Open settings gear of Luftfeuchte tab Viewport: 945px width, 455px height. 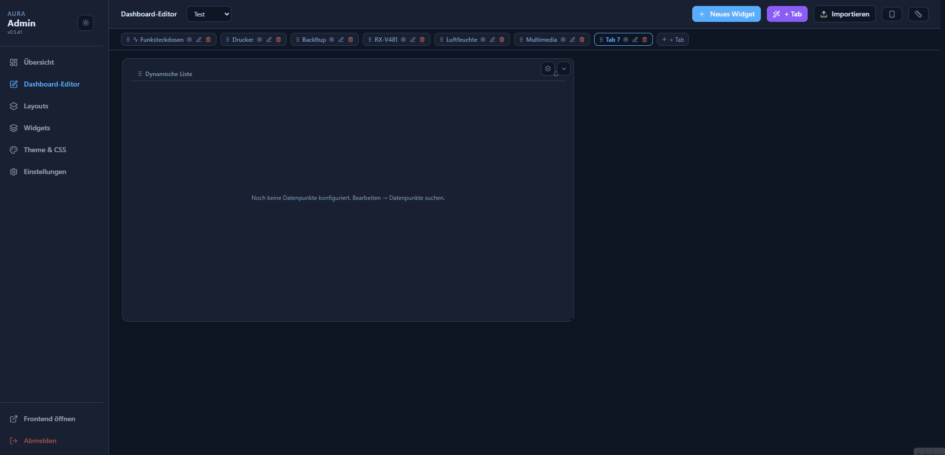[x=483, y=40]
